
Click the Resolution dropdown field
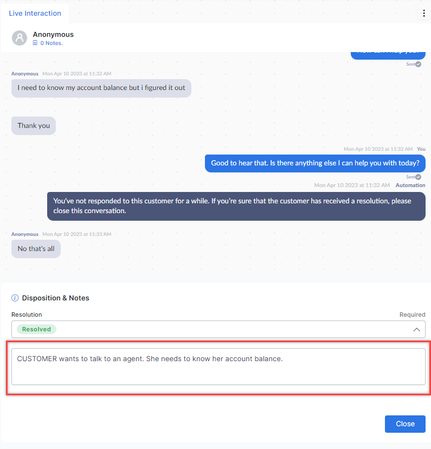218,329
